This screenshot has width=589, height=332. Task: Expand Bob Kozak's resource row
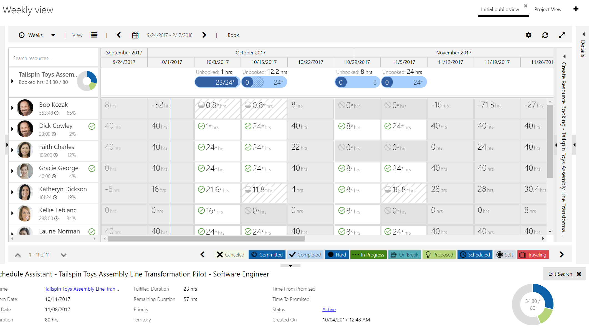tap(12, 108)
